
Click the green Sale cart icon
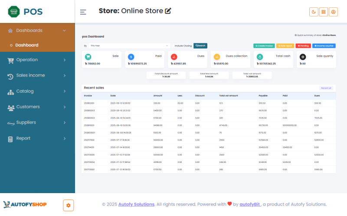tap(88, 57)
